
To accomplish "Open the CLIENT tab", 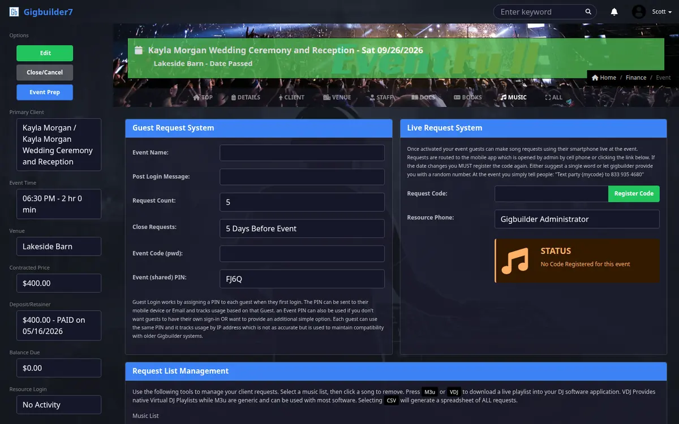I will coord(291,97).
